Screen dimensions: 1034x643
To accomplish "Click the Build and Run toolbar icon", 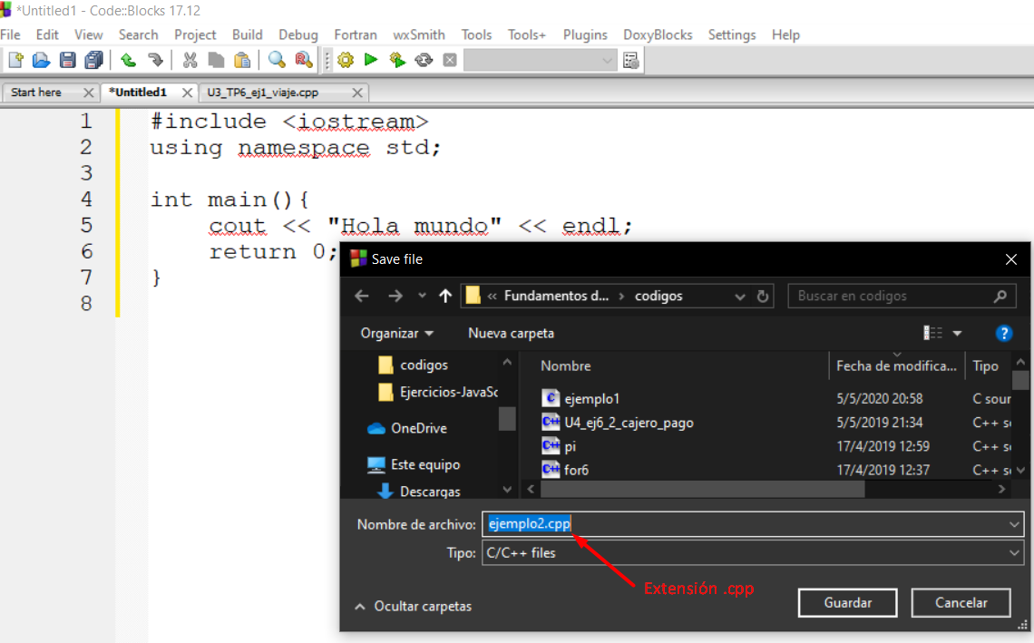I will pos(397,60).
